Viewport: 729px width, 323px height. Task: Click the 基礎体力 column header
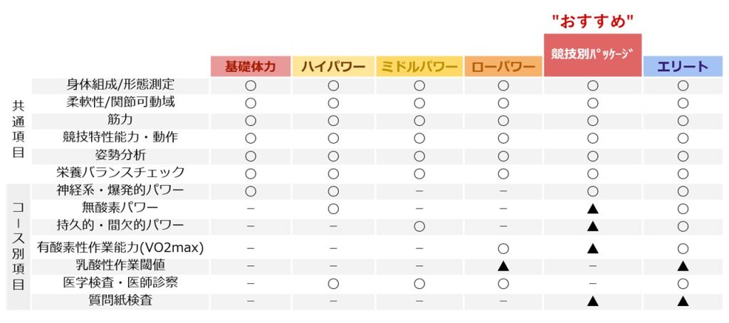[x=251, y=66]
